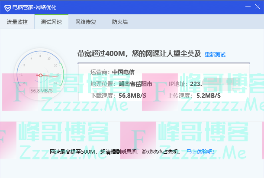Switch to the 流量监控 tab

(x=17, y=22)
